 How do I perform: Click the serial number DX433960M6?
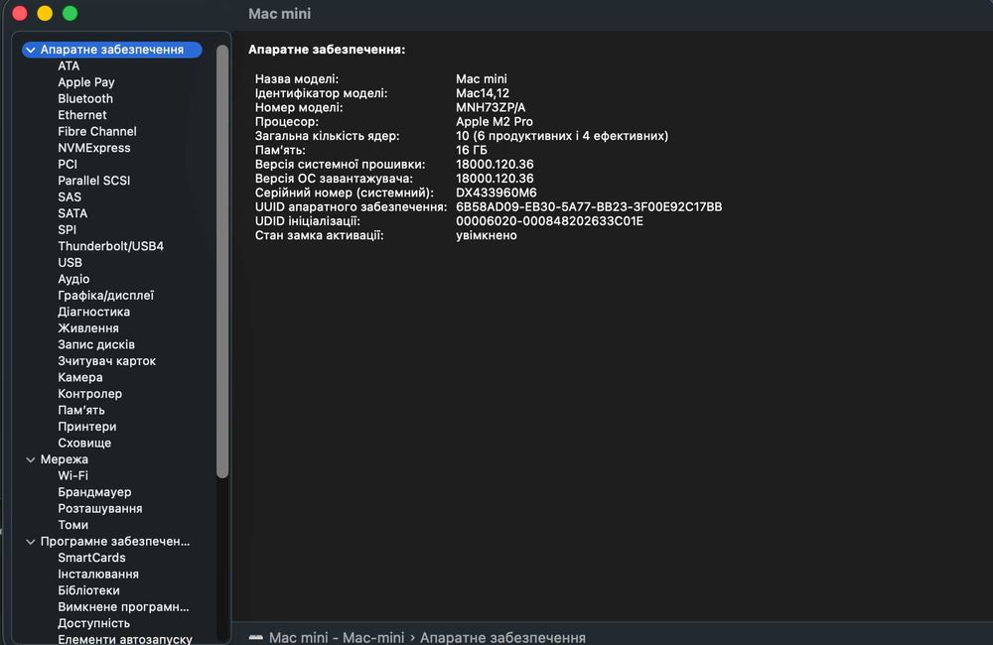tap(496, 193)
